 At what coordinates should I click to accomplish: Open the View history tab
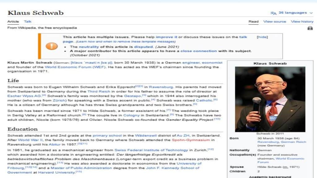click(x=302, y=21)
